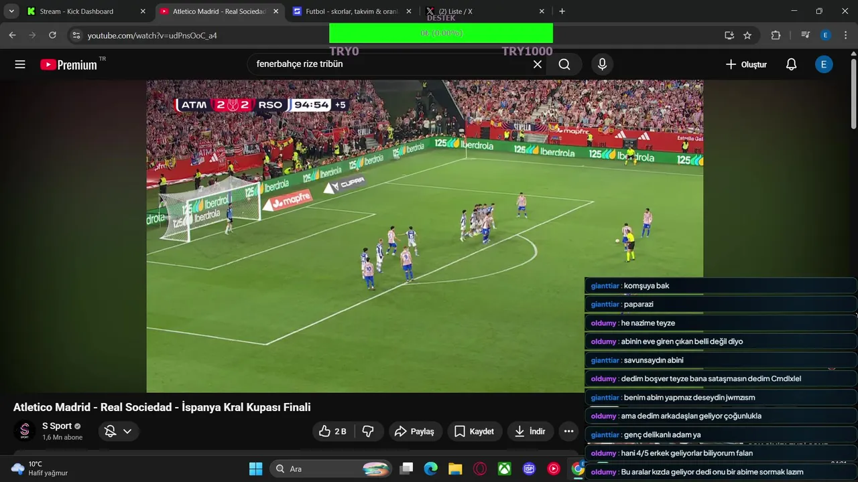Open the weather widget on taskbar
The height and width of the screenshot is (482, 858).
tap(40, 469)
